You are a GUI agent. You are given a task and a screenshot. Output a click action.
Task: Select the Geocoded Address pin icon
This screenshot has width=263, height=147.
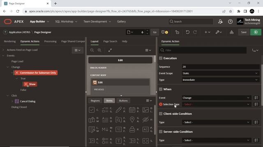(132, 120)
